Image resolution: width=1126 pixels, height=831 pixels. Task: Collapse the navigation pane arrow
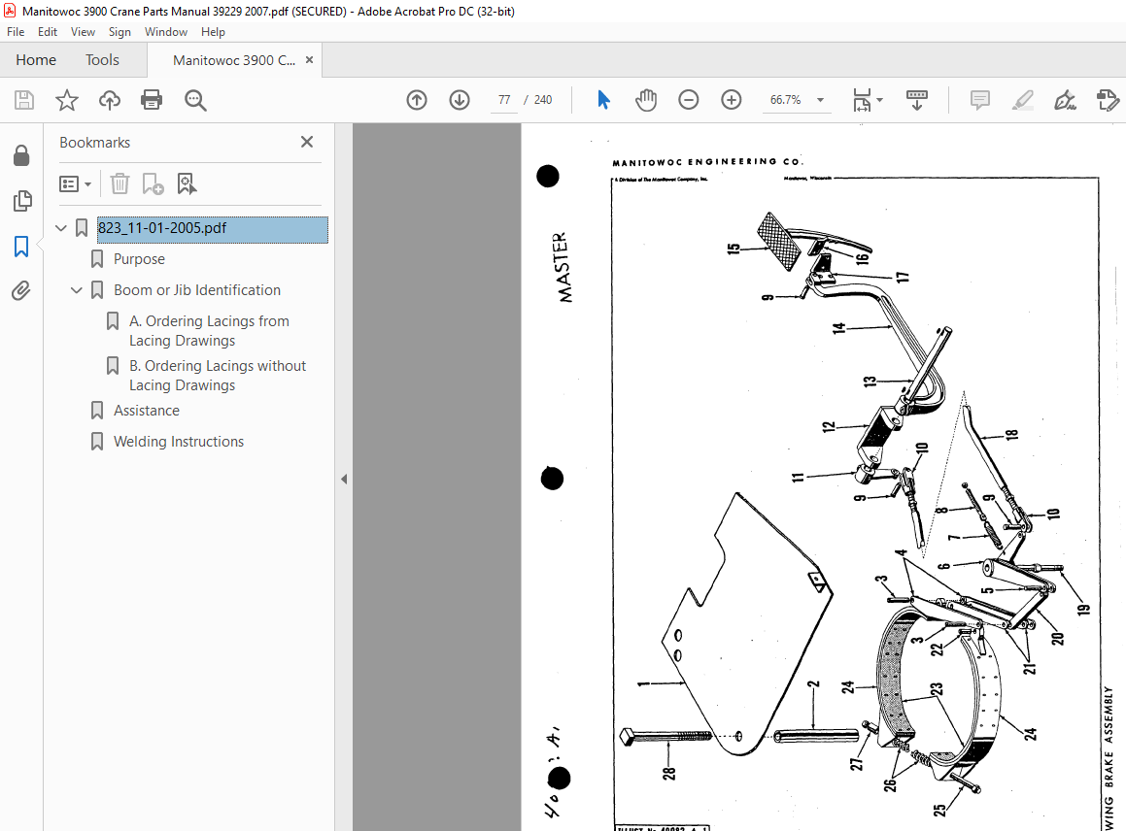pyautogui.click(x=344, y=479)
